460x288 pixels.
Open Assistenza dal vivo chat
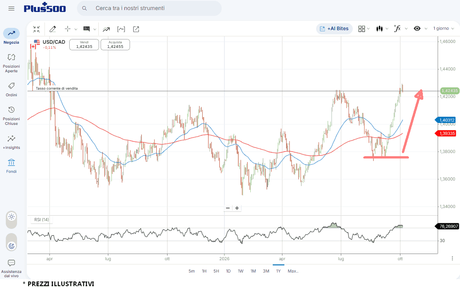pos(12,268)
